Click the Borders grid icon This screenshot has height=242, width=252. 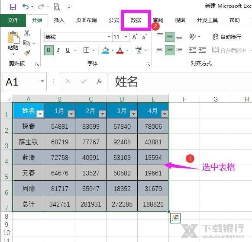tap(86, 50)
